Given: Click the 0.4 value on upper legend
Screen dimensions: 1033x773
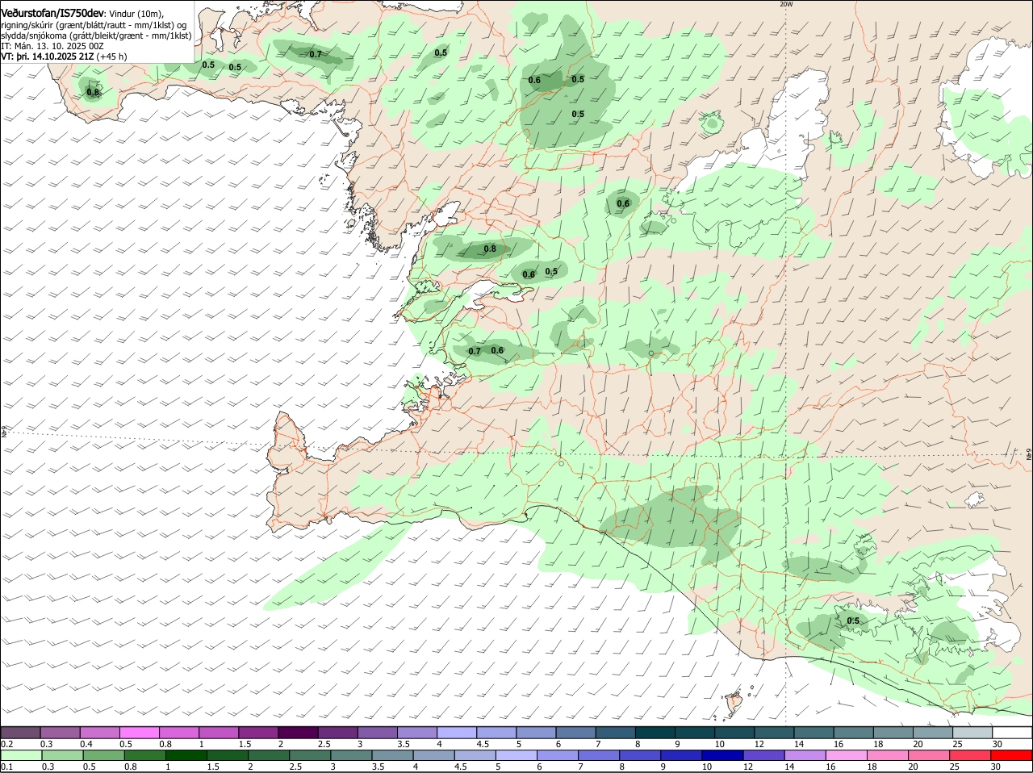Looking at the screenshot, I should coord(86,743).
